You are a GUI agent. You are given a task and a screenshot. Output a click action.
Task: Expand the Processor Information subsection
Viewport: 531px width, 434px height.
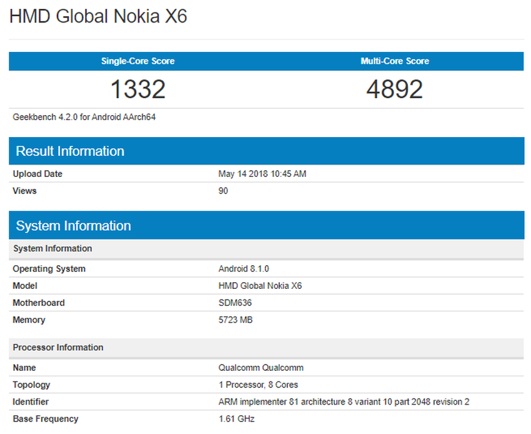(x=58, y=347)
